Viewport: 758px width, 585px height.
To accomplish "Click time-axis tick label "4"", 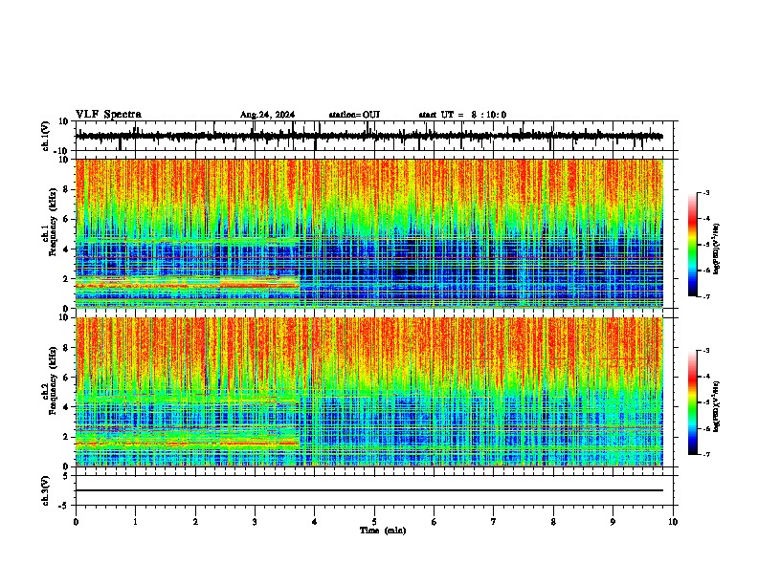I will (315, 522).
